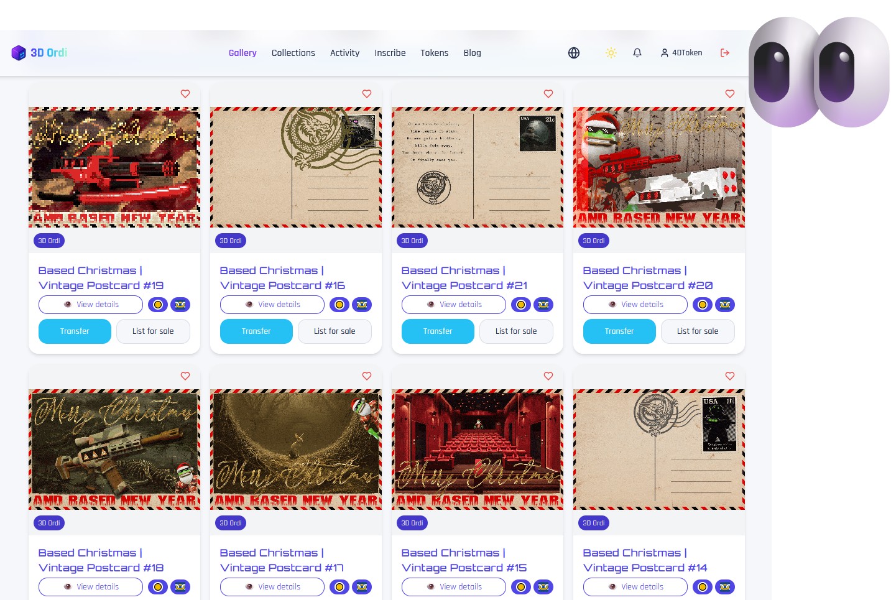The height and width of the screenshot is (600, 891).
Task: View details of Postcard #14
Action: pos(635,587)
